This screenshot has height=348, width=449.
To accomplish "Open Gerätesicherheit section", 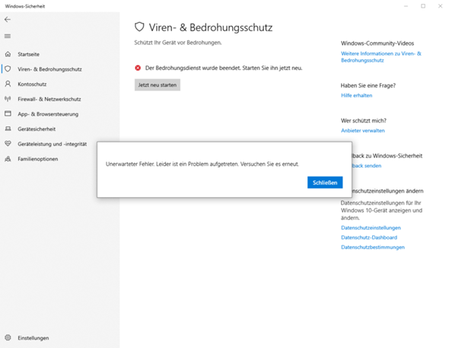I will (x=37, y=129).
